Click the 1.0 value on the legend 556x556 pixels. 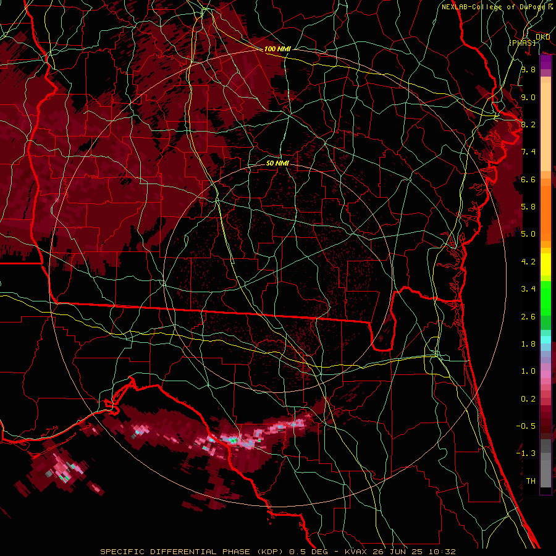[528, 371]
